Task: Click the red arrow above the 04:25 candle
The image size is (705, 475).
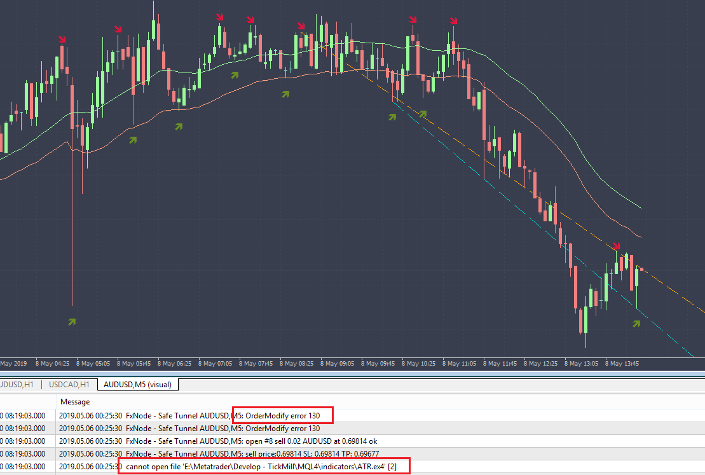Action: click(x=62, y=39)
